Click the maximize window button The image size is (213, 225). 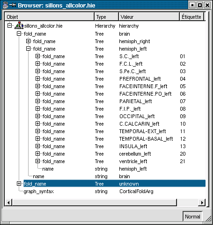[x=200, y=5]
